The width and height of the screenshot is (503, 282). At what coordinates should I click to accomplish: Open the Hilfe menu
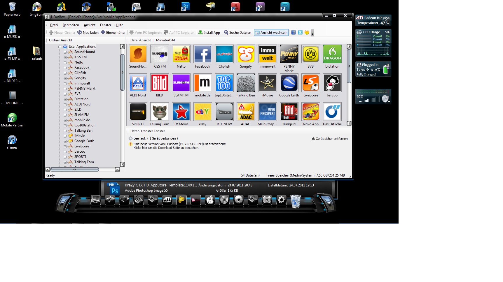pos(119,25)
